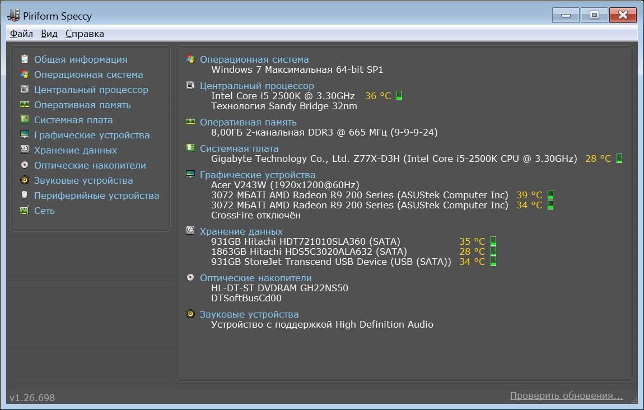Screen dimensions: 644x410
Task: Open the Файл menu
Action: point(21,34)
